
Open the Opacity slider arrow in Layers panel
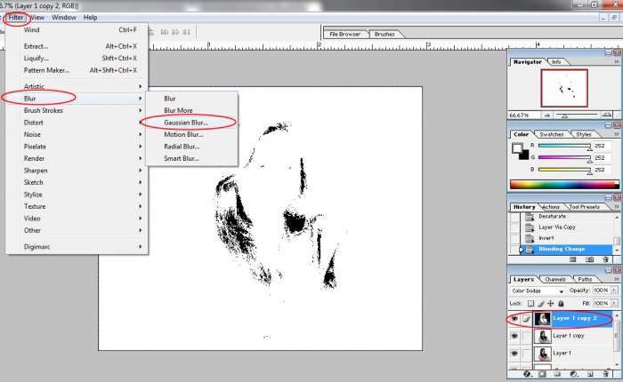(614, 290)
